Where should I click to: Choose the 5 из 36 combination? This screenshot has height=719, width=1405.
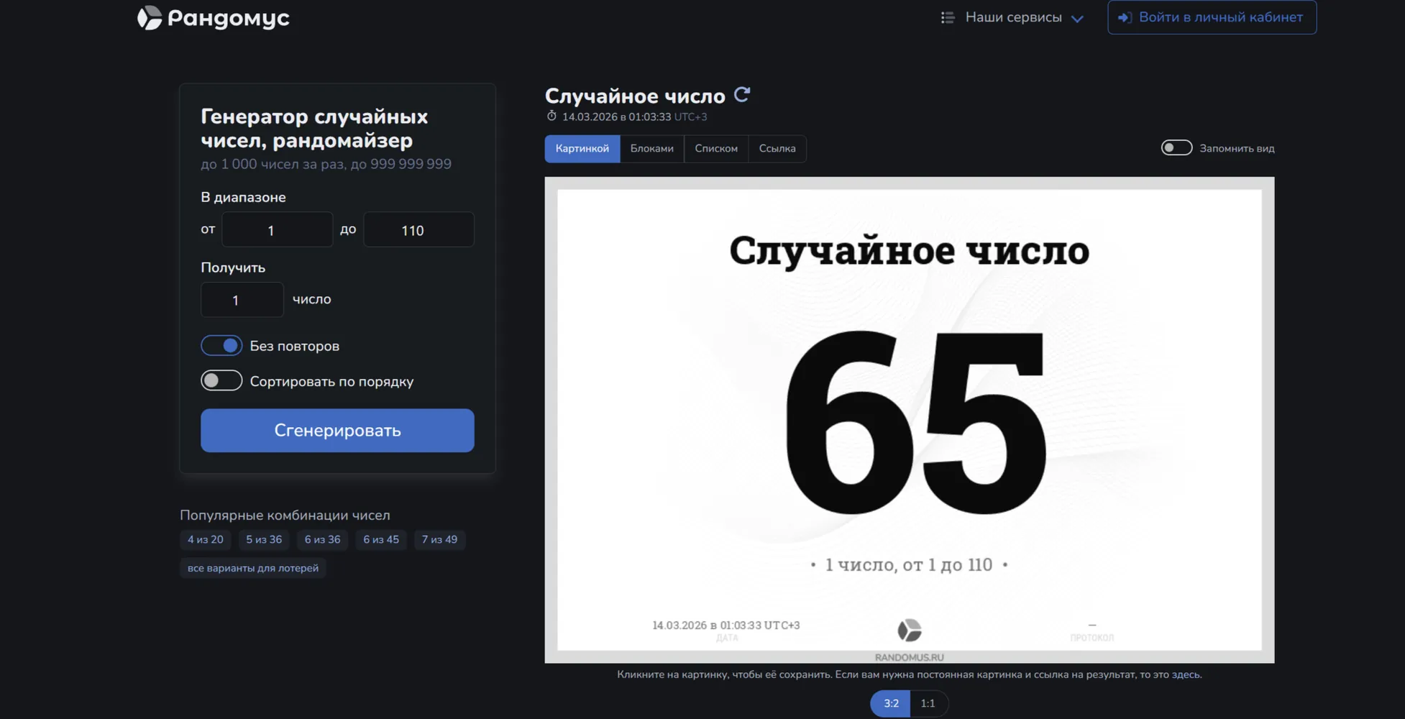(x=264, y=539)
